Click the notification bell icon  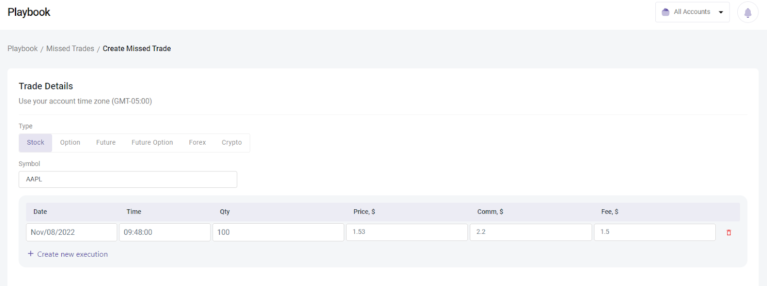747,12
